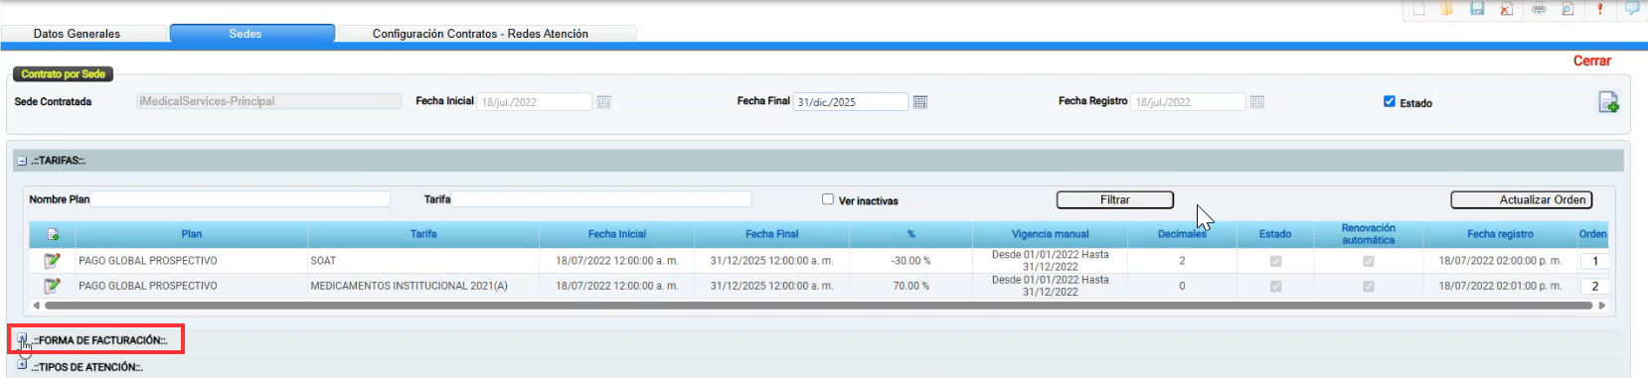Focus the Tarifa filter input field
This screenshot has height=378, width=1648.
[x=601, y=199]
